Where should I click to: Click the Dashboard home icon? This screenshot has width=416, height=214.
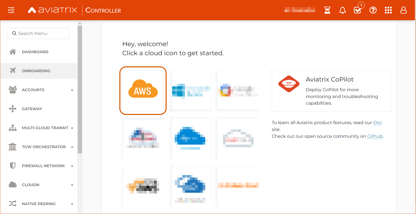point(13,52)
